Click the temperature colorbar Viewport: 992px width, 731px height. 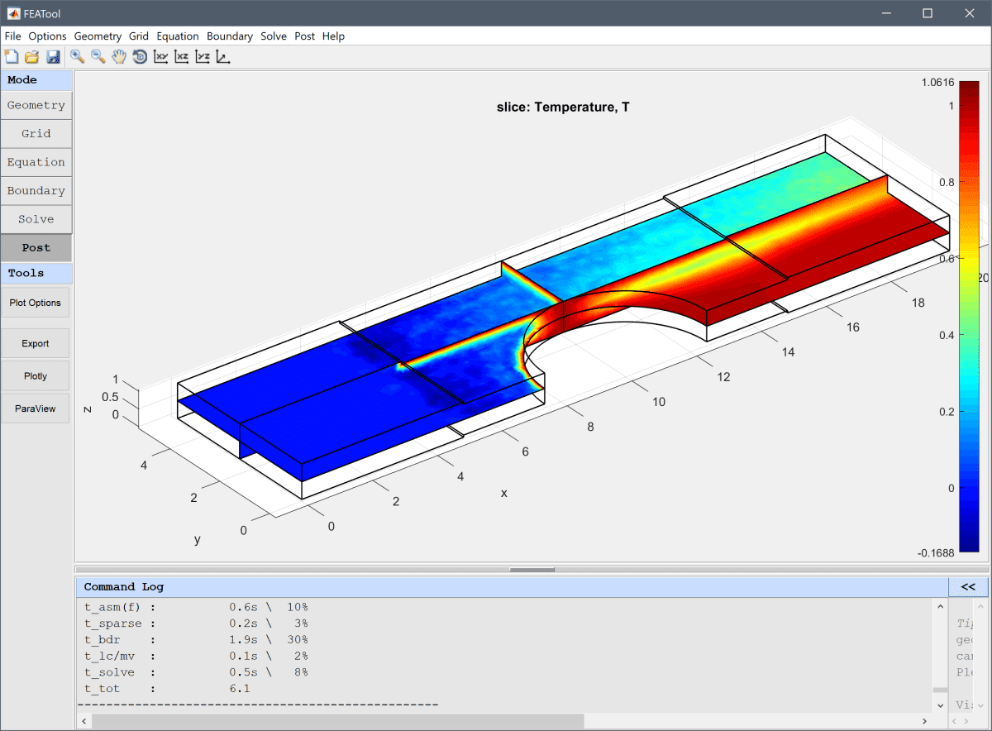[969, 317]
